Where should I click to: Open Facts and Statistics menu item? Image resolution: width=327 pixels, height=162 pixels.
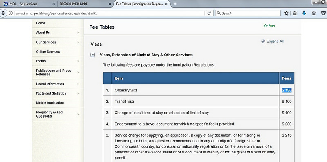(x=51, y=93)
